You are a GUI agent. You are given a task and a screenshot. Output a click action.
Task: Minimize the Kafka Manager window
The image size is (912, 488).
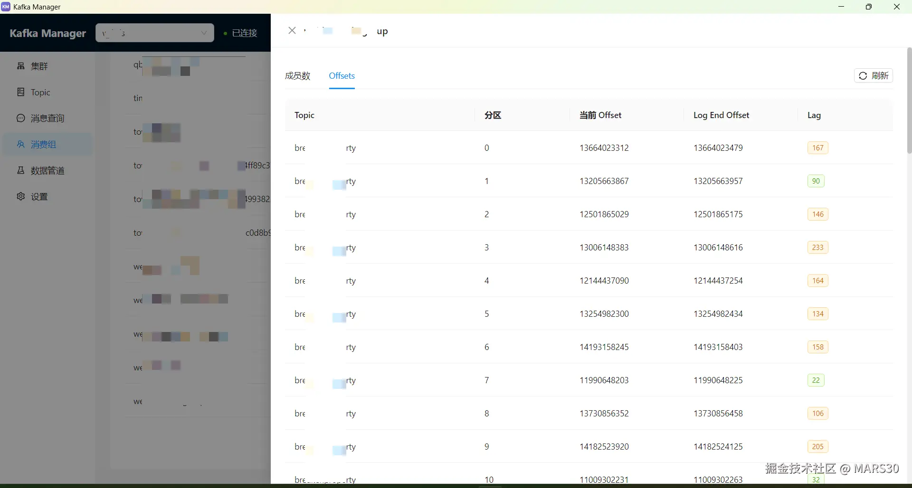click(841, 7)
